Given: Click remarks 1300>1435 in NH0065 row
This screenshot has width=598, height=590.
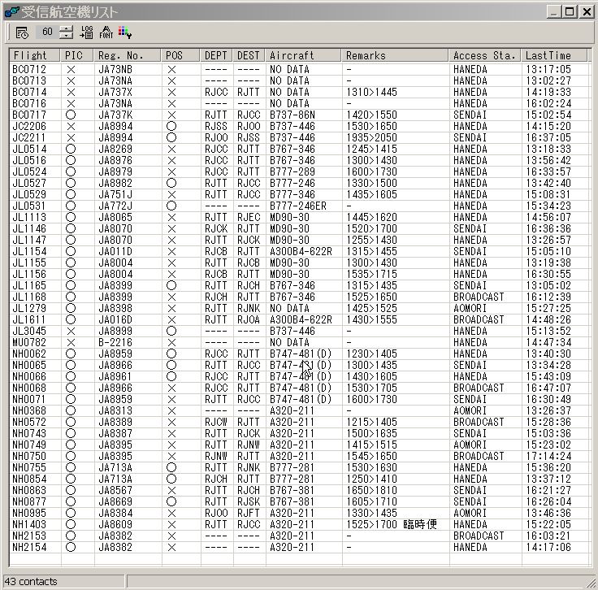Looking at the screenshot, I should (371, 366).
